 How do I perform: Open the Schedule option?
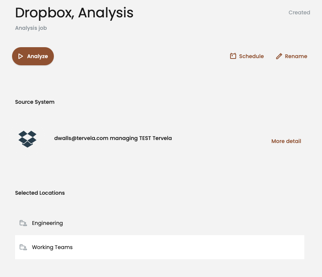pyautogui.click(x=247, y=56)
